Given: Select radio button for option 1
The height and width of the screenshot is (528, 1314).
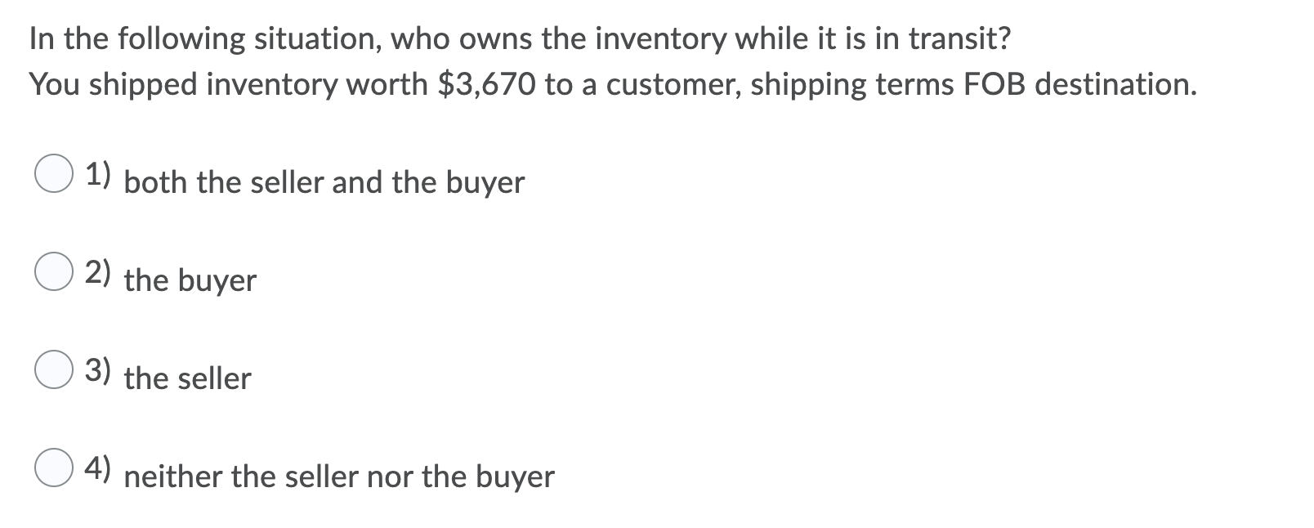Looking at the screenshot, I should tap(54, 172).
